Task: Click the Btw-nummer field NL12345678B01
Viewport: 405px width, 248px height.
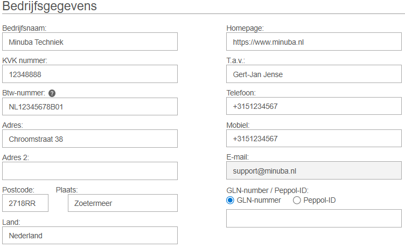Action: coord(90,106)
